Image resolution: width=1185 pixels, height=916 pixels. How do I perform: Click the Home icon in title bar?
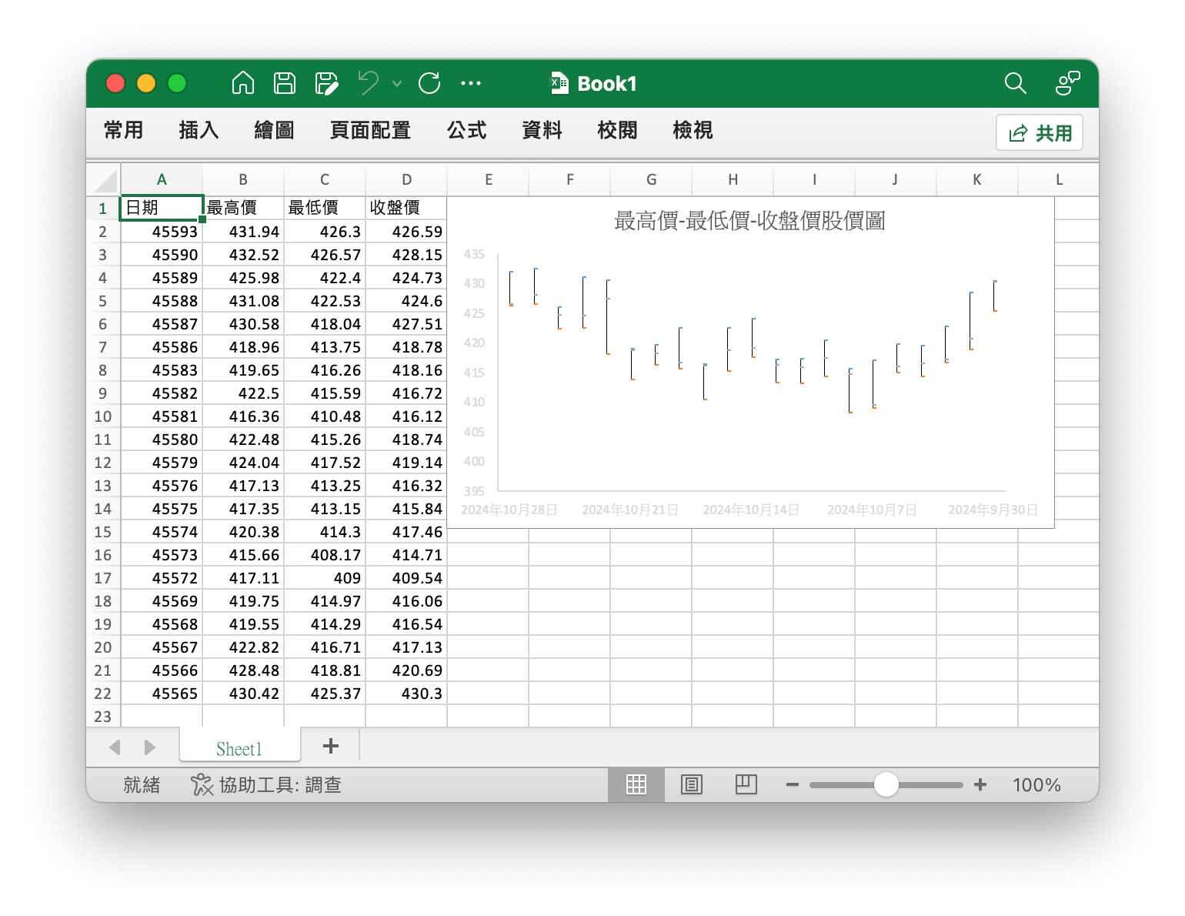click(243, 83)
